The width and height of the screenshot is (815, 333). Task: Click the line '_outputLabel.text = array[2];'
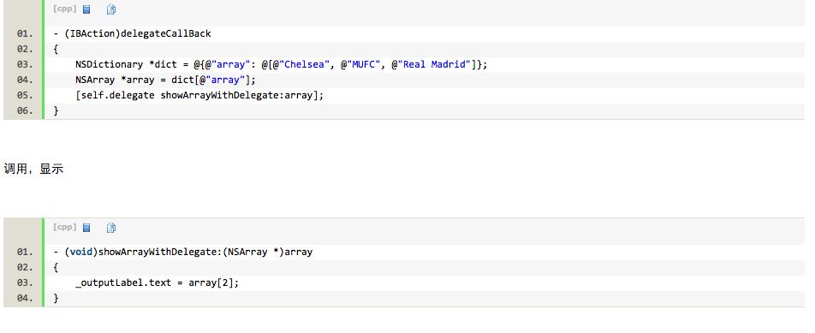click(x=157, y=283)
